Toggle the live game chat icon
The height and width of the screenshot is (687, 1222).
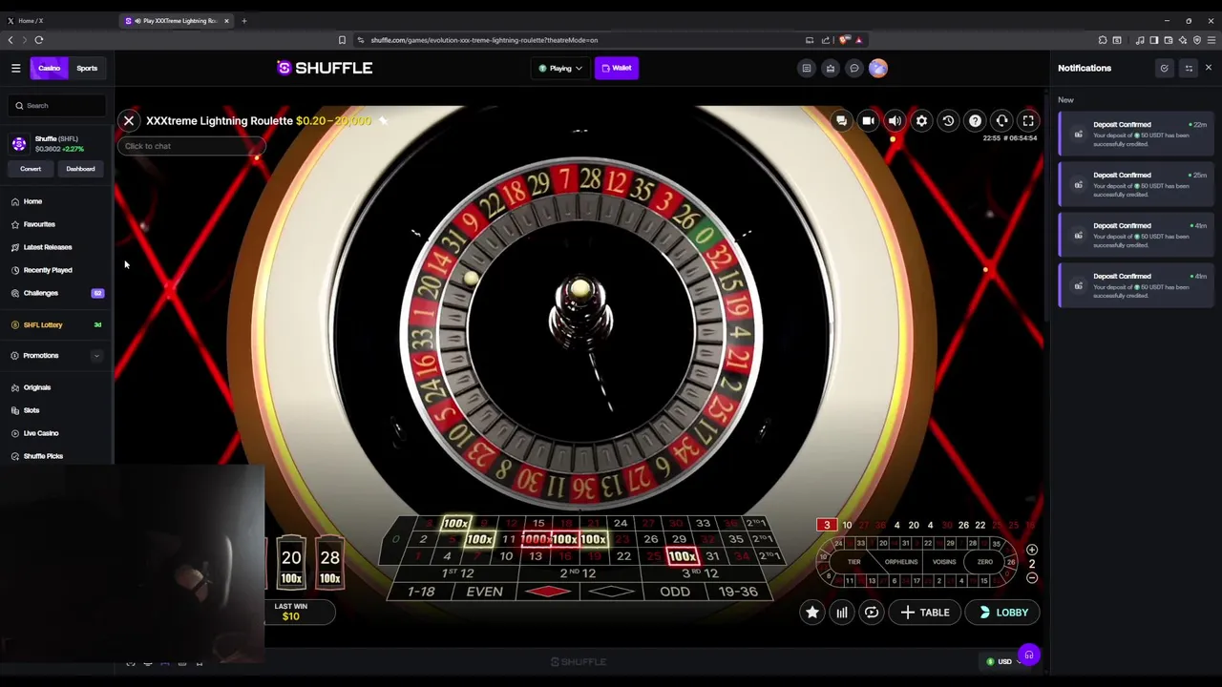[x=841, y=121]
